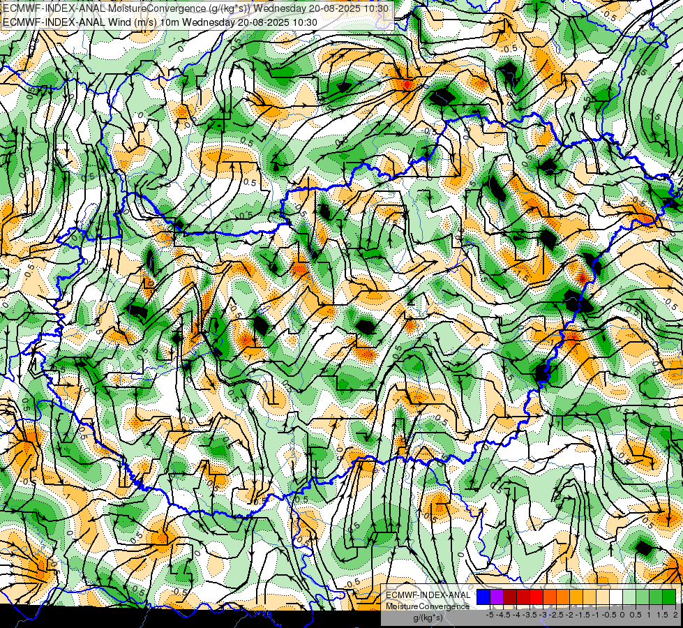Pick the amber swatch between -2 and -1.5

pos(576,597)
